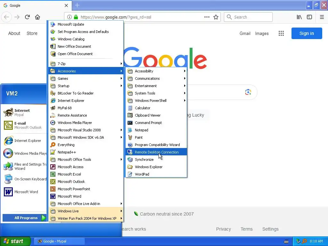Open the Google apps grid icon
The image size is (328, 246).
(x=281, y=33)
